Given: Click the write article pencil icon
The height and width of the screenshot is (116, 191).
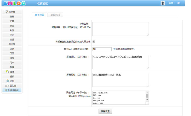Looking at the screenshot, I should tap(7, 12).
